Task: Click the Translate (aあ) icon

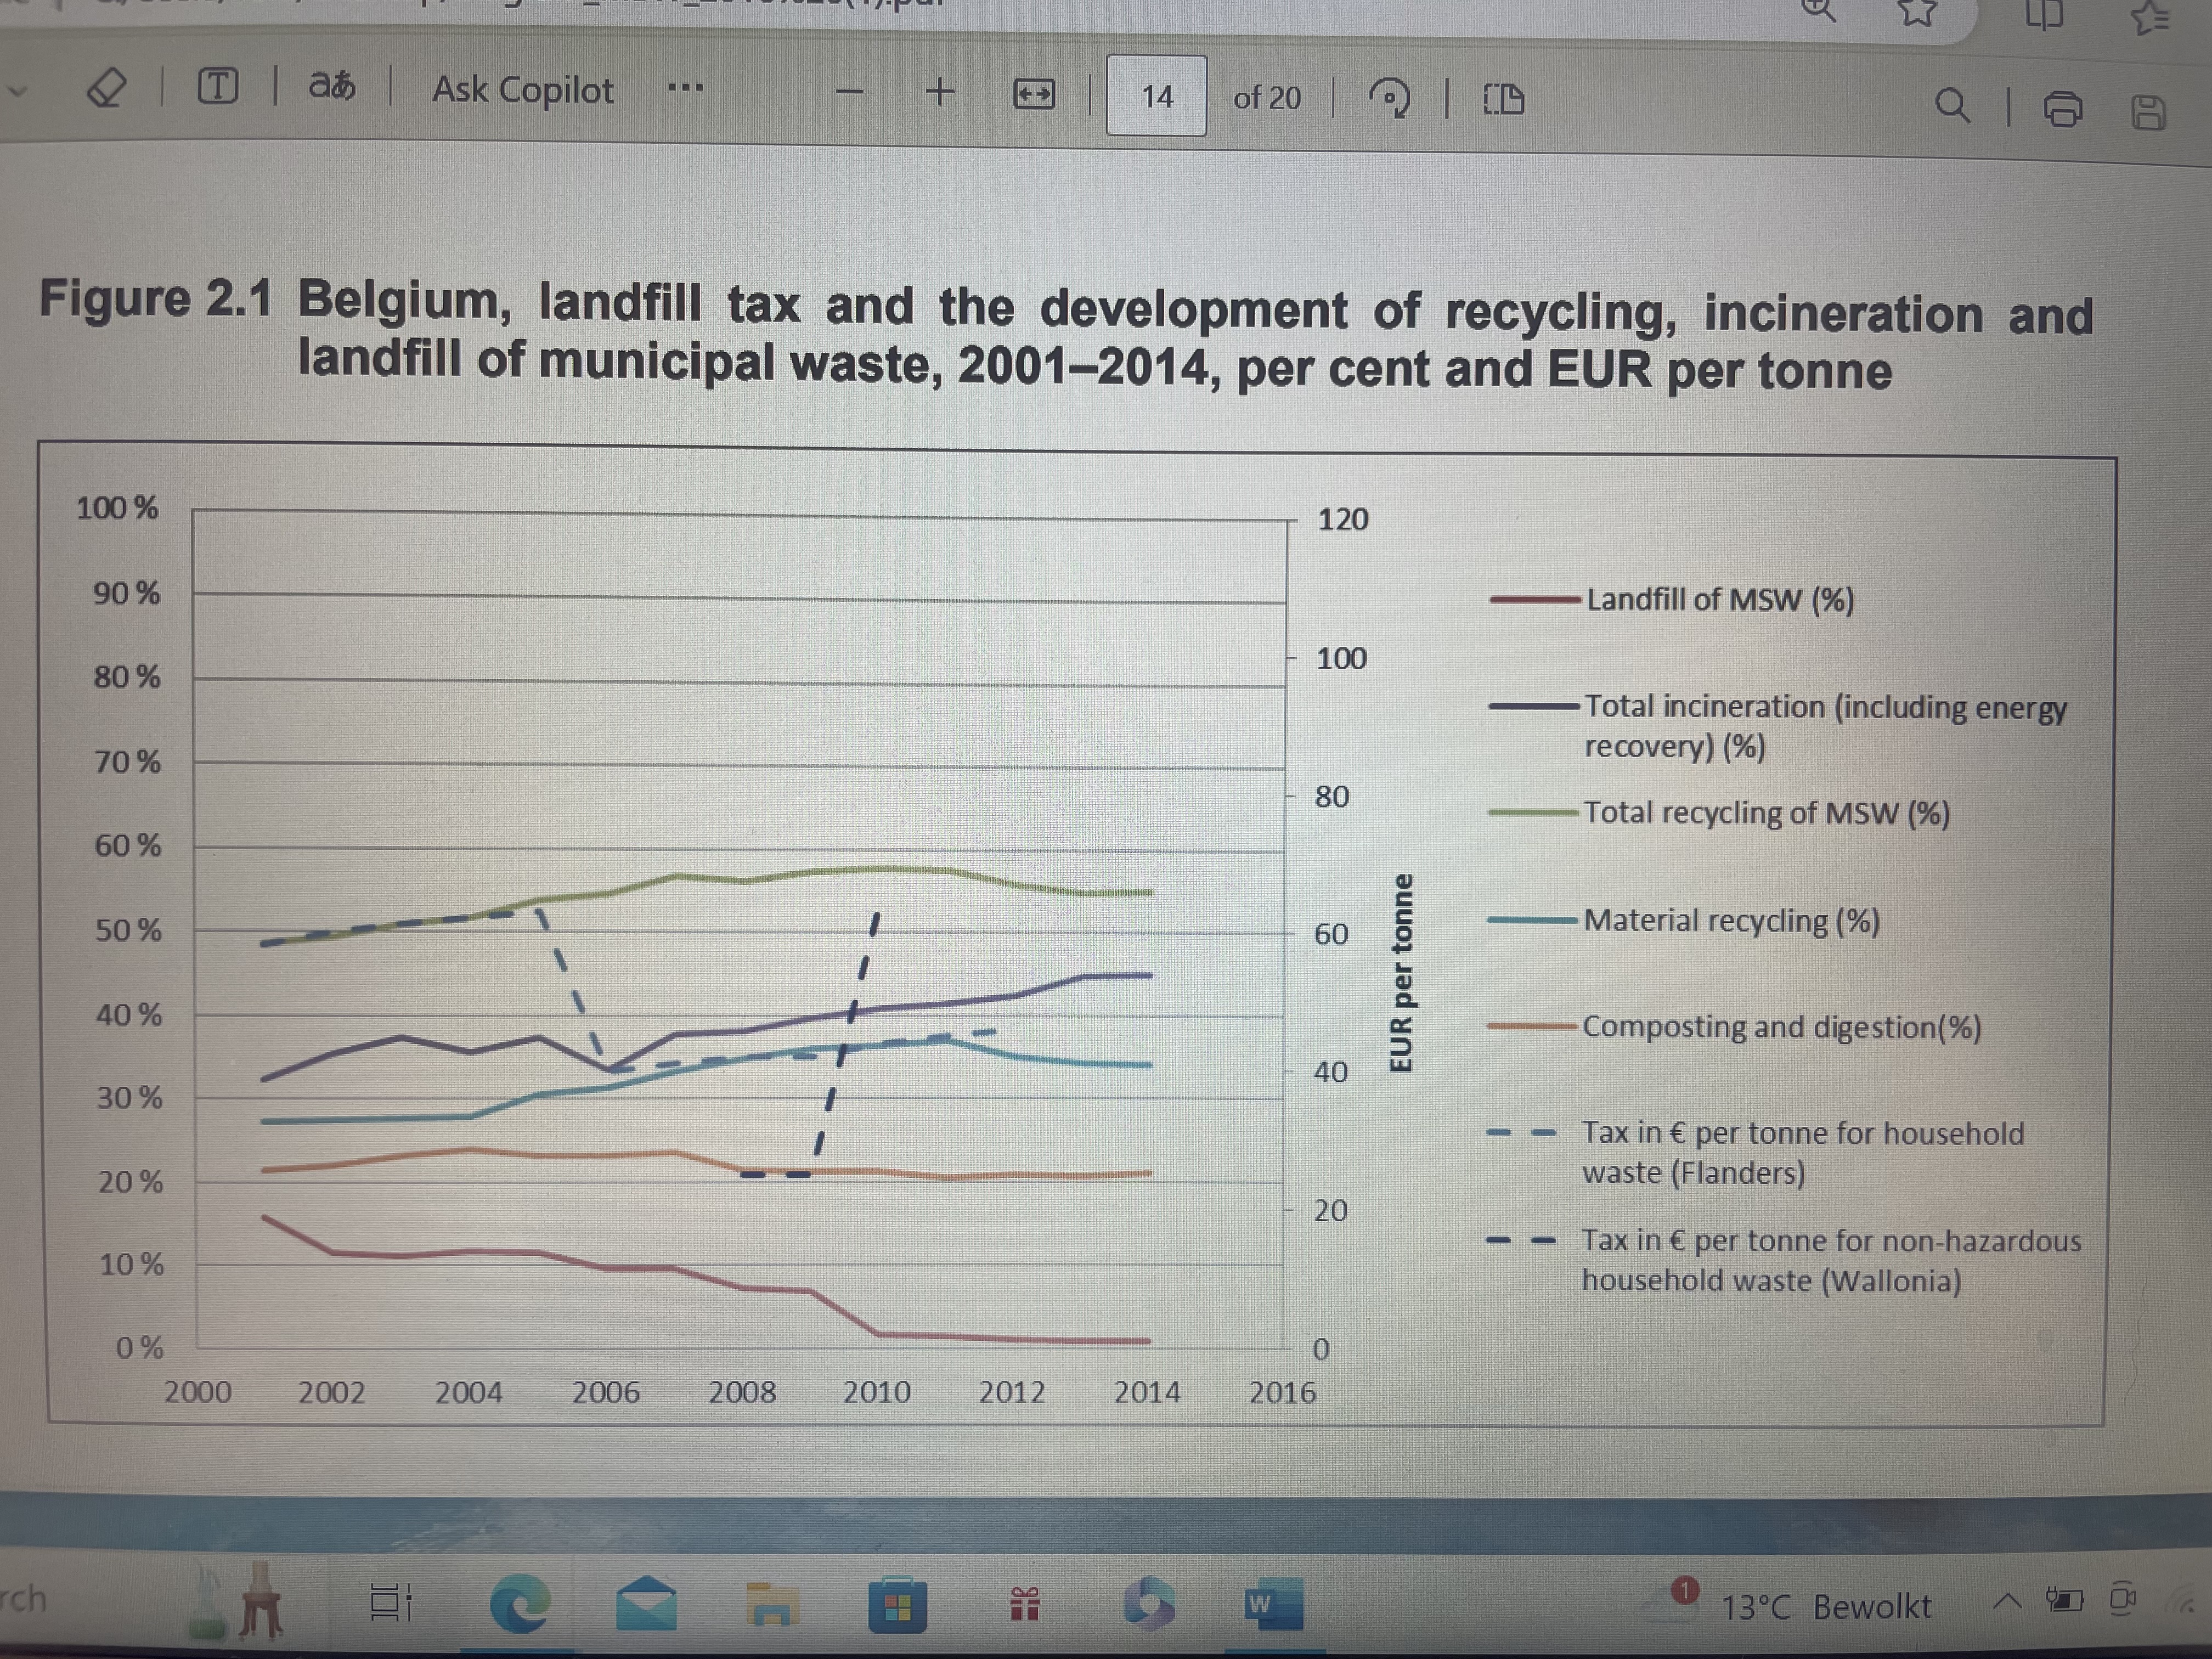Action: point(331,87)
